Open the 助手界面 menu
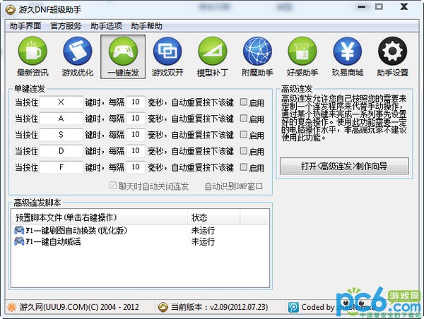424x319 pixels. pos(25,26)
